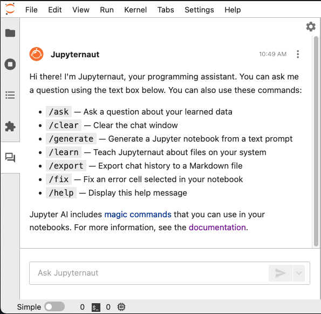Open the table of contents icon
This screenshot has height=314, width=321.
(x=10, y=95)
